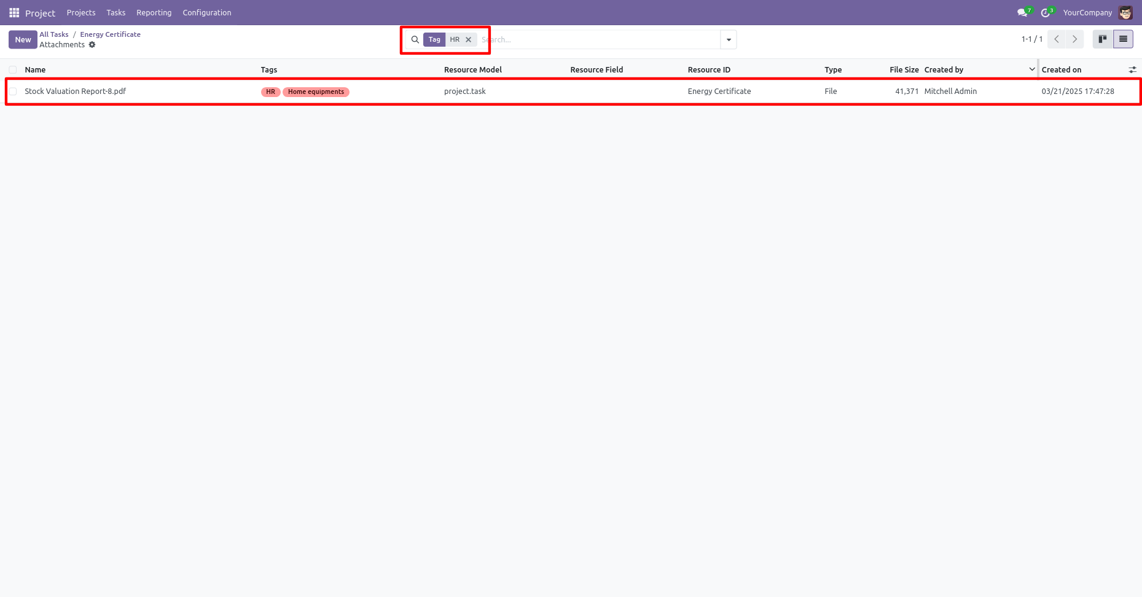This screenshot has width=1142, height=597.
Task: Open the Projects menu
Action: [x=81, y=12]
